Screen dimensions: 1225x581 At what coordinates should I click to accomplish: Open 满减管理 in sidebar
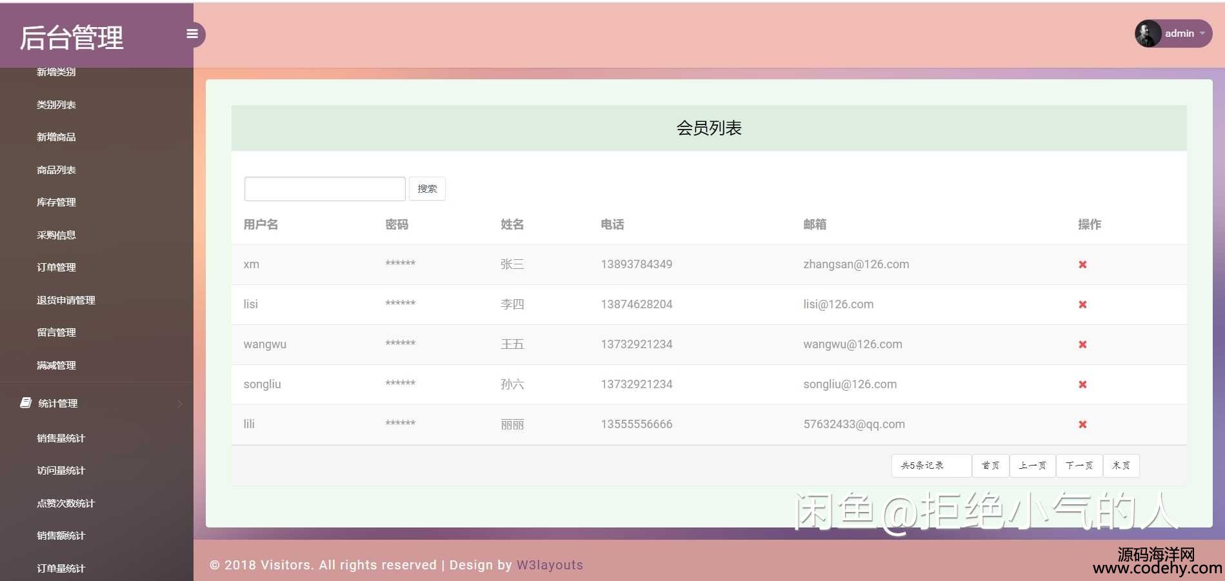[56, 365]
